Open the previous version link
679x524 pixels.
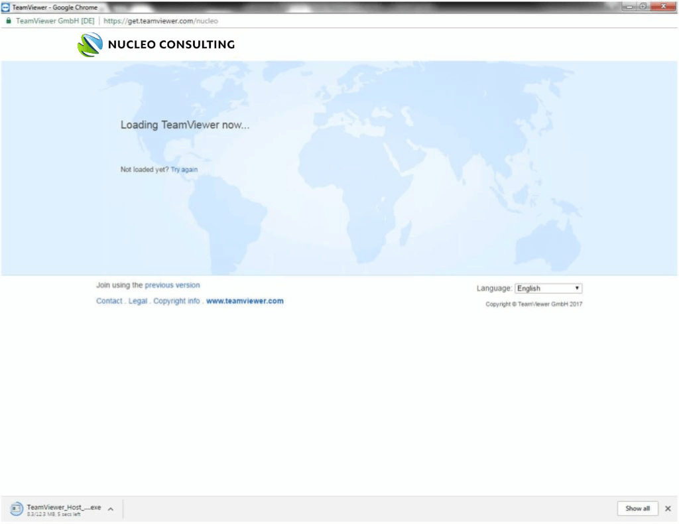pos(172,285)
